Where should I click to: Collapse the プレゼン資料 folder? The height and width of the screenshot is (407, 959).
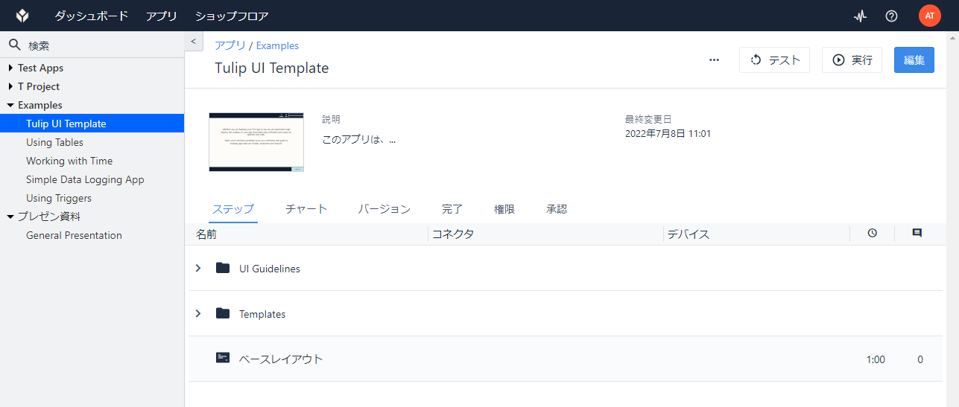10,217
